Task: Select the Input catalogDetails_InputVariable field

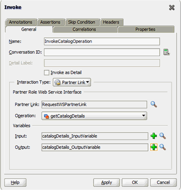Action: coord(95,136)
